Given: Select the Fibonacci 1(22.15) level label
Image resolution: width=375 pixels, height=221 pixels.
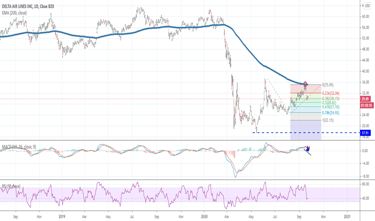Looking at the screenshot, I should (328, 120).
